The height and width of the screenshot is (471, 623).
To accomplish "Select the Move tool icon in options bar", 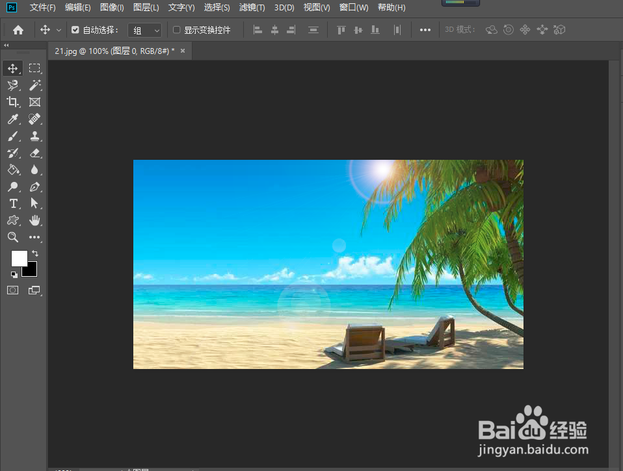I will [x=45, y=30].
